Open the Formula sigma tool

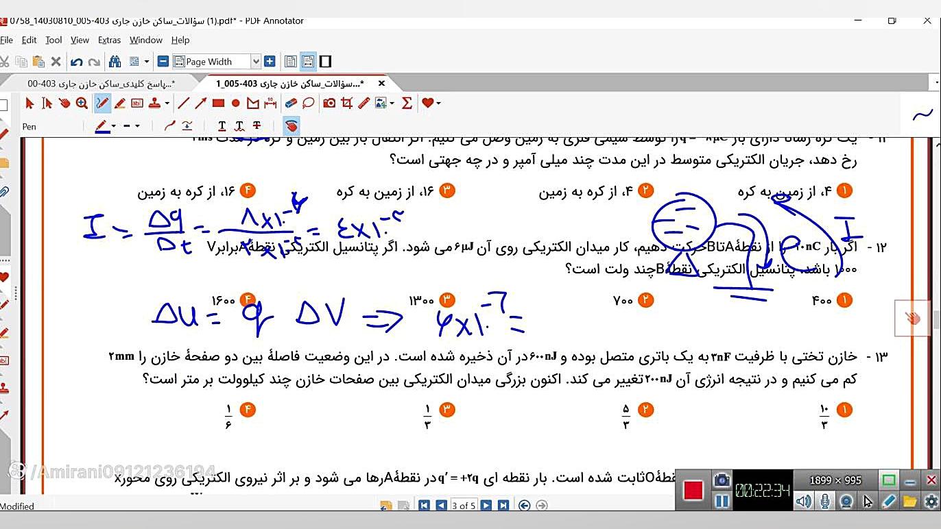pos(407,103)
